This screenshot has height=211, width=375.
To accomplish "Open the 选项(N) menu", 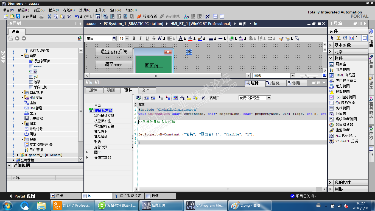I will 85,10.
